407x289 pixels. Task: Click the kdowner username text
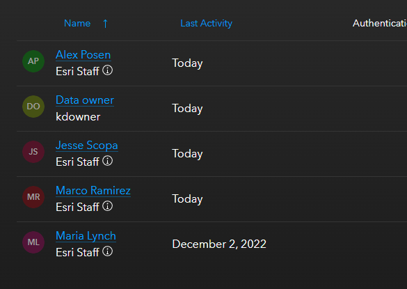coord(78,117)
